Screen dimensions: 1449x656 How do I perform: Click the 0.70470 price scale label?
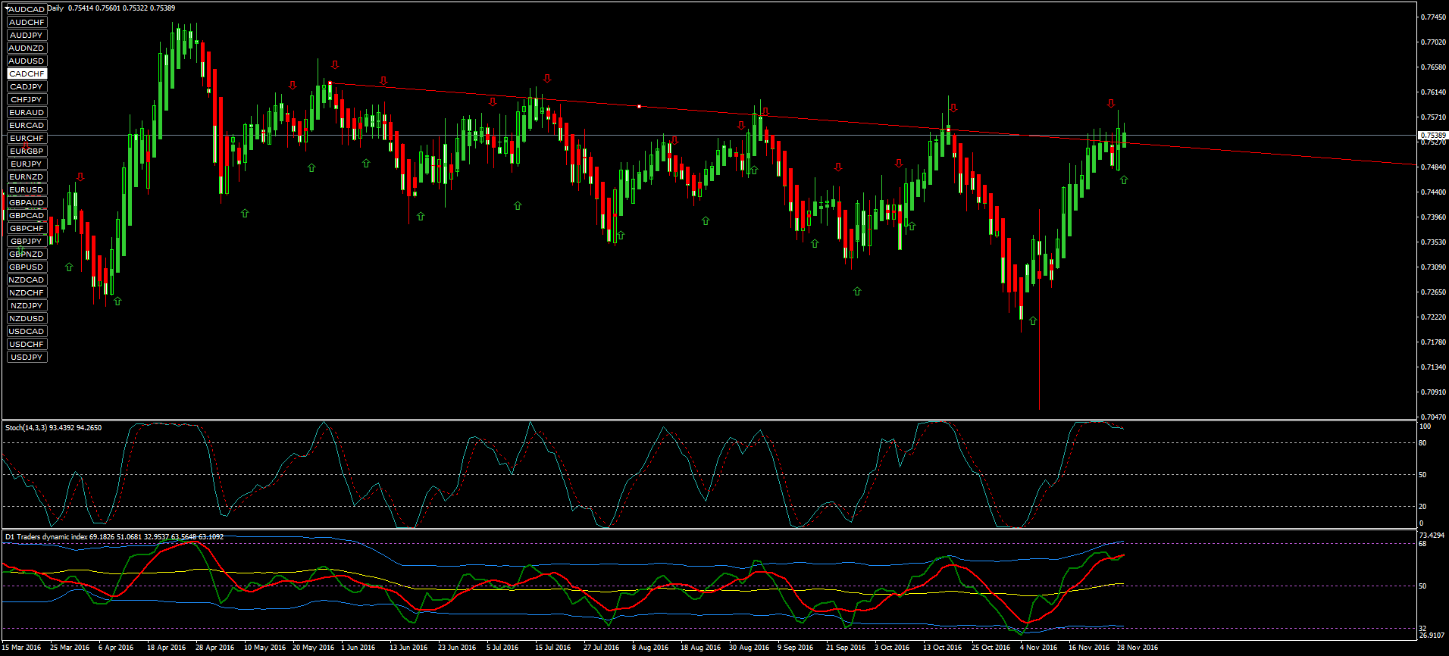coord(1433,417)
